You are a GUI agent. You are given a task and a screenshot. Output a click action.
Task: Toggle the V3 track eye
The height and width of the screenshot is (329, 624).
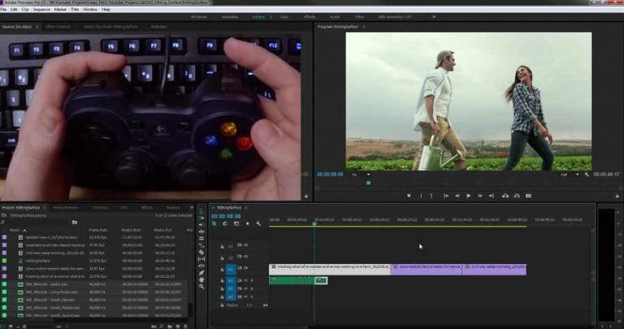click(x=245, y=245)
